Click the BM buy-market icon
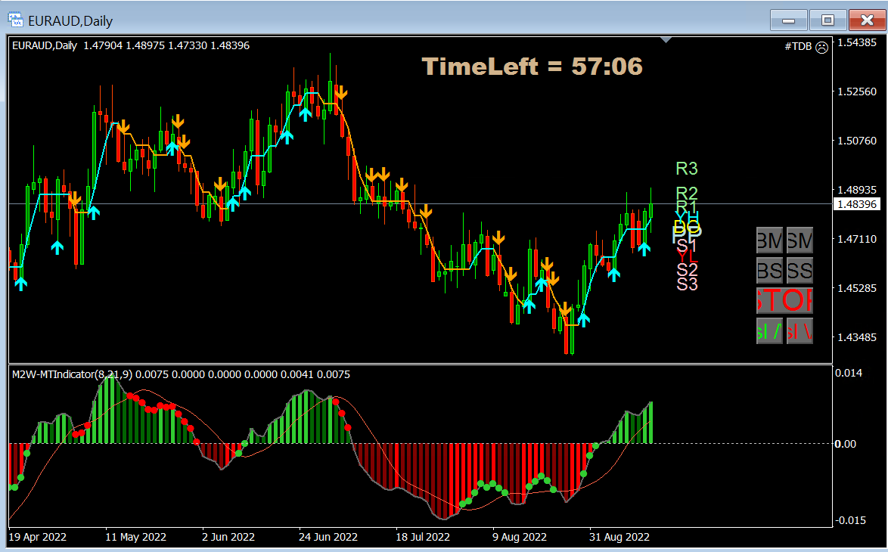Viewport: 888px width, 552px height. tap(768, 240)
